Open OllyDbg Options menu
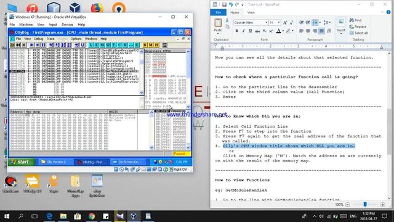The height and width of the screenshot is (222, 394). pyautogui.click(x=76, y=39)
